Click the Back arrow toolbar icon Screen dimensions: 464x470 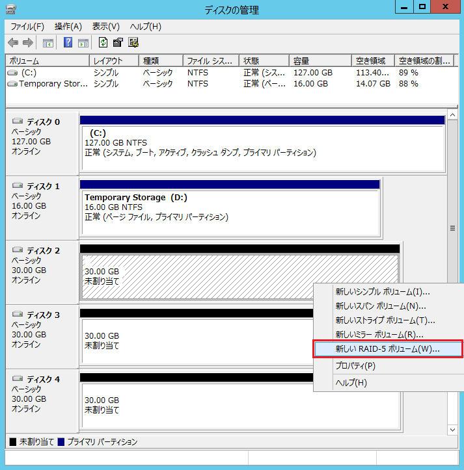click(x=13, y=42)
